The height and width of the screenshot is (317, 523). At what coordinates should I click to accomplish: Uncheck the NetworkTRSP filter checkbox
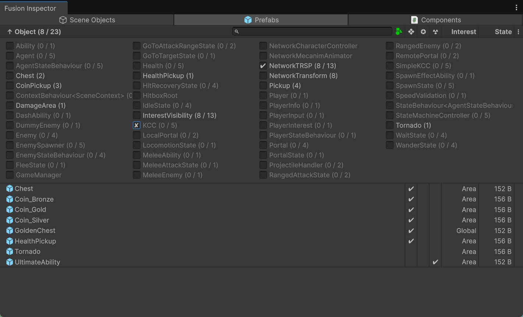point(263,66)
